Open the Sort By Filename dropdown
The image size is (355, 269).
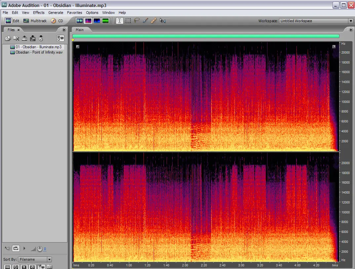pyautogui.click(x=49, y=259)
